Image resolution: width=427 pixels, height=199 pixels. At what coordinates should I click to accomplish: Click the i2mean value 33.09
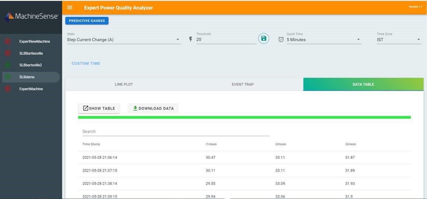tap(280, 184)
